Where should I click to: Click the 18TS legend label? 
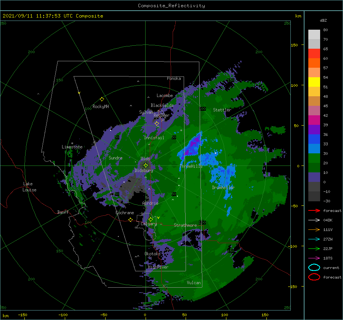328,258
